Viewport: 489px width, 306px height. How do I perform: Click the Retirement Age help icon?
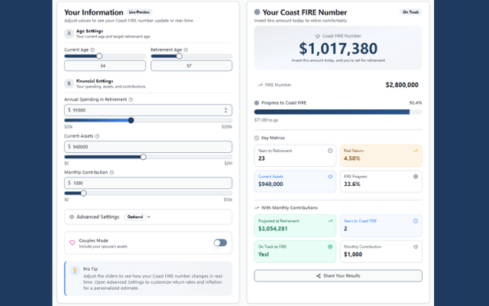tap(186, 50)
